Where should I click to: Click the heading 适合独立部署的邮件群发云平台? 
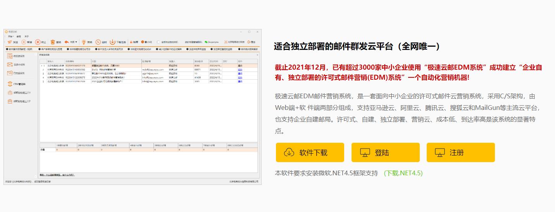click(x=357, y=46)
